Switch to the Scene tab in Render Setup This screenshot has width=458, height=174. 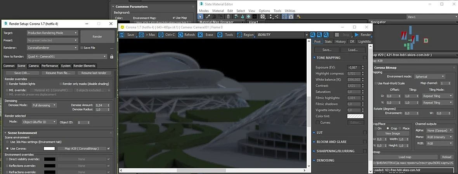click(21, 66)
